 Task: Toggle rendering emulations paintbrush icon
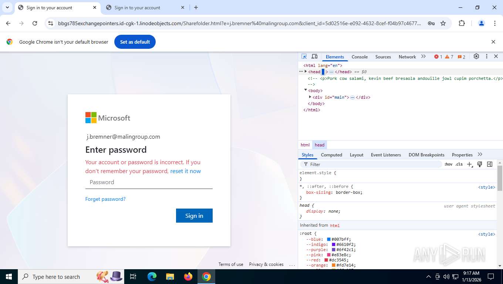point(480,164)
